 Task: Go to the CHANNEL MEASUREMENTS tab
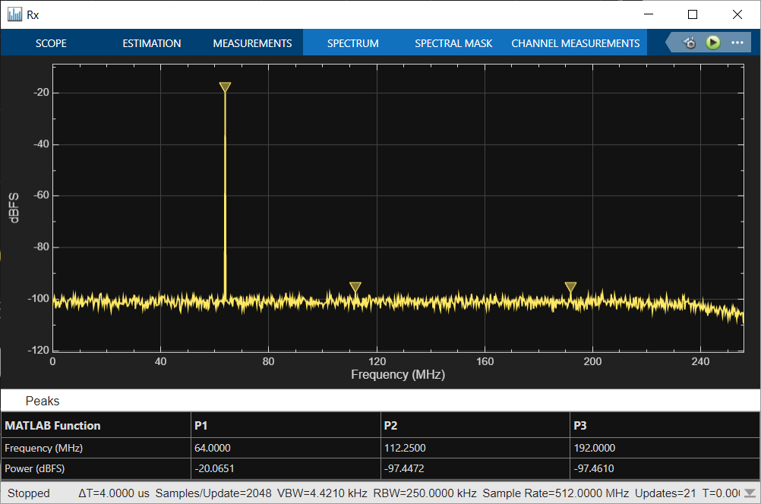(x=575, y=43)
